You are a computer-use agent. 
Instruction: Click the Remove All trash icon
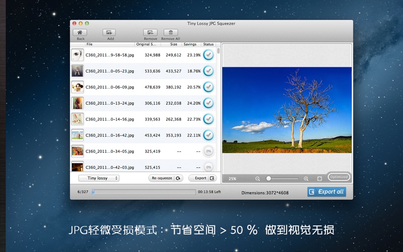(x=170, y=33)
